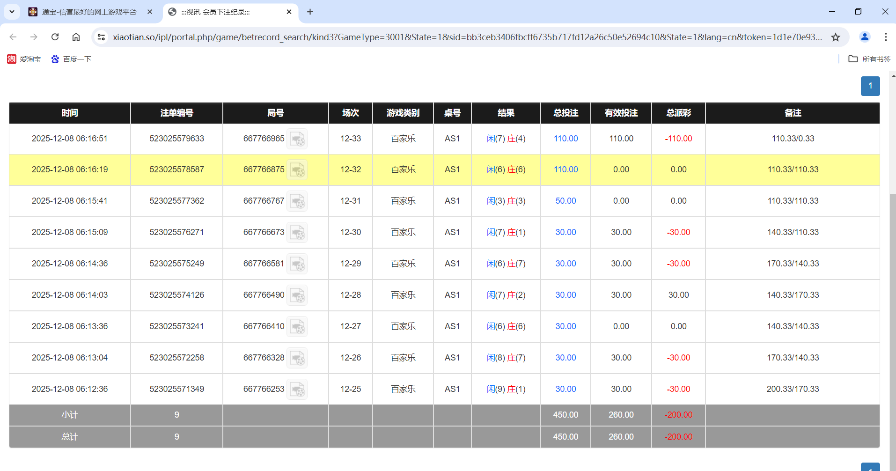Navigate back to the previous page

(x=13, y=37)
